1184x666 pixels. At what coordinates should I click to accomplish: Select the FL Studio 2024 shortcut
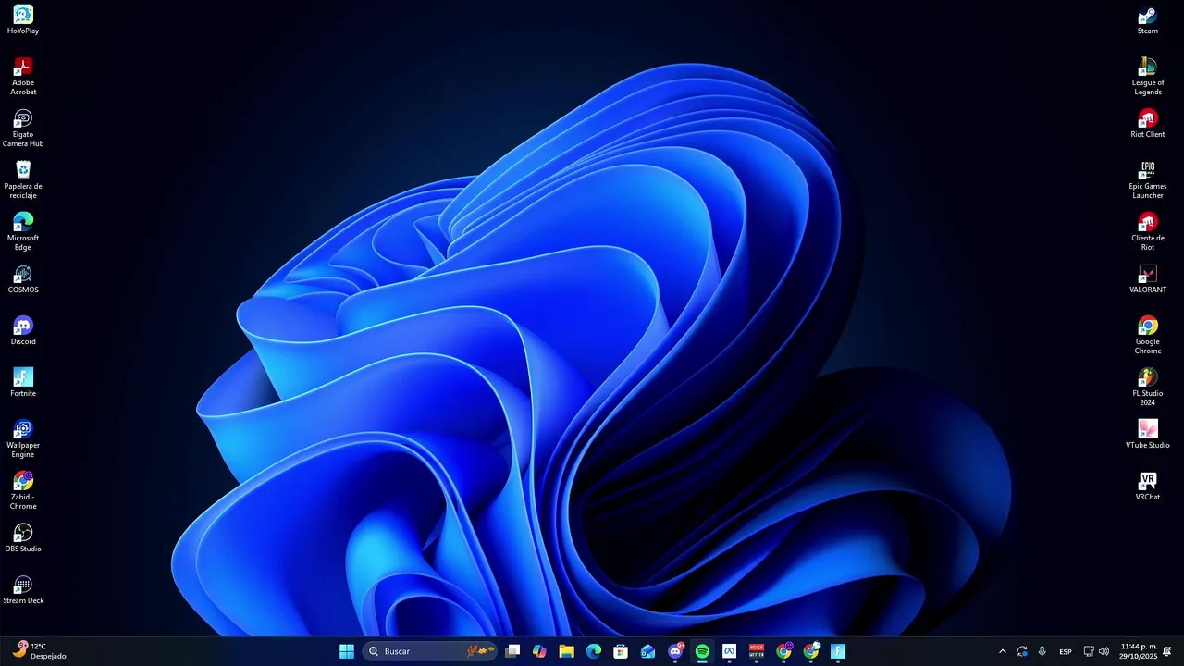(x=1148, y=387)
